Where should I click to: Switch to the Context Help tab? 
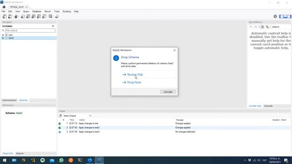pyautogui.click(x=255, y=106)
